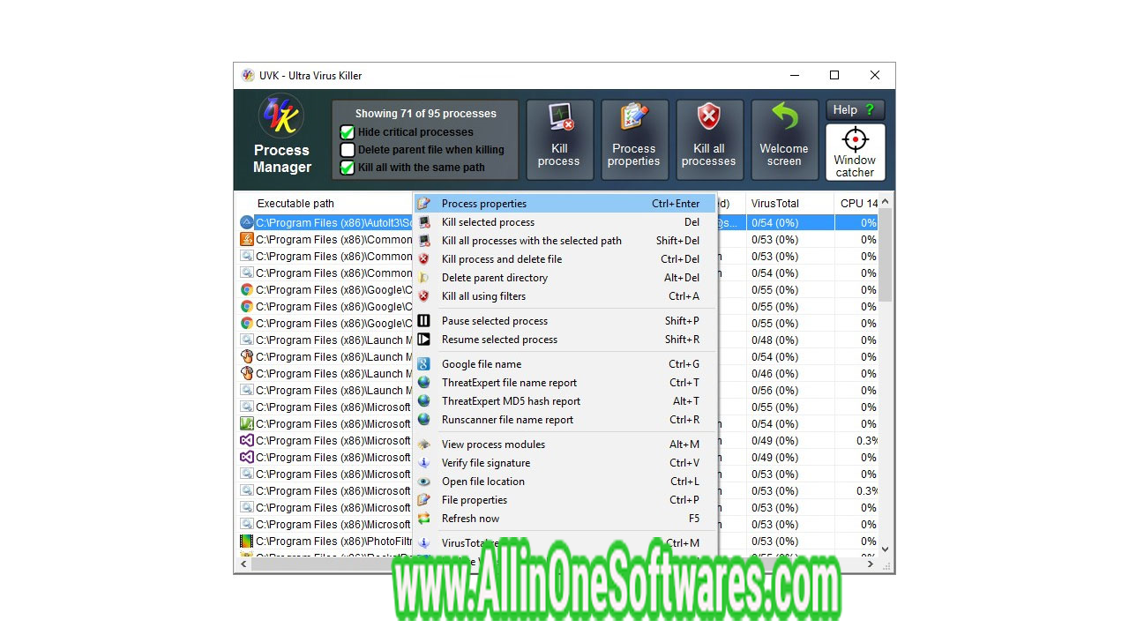Click the Kill process toolbar button
This screenshot has height=635, width=1129.
click(559, 139)
